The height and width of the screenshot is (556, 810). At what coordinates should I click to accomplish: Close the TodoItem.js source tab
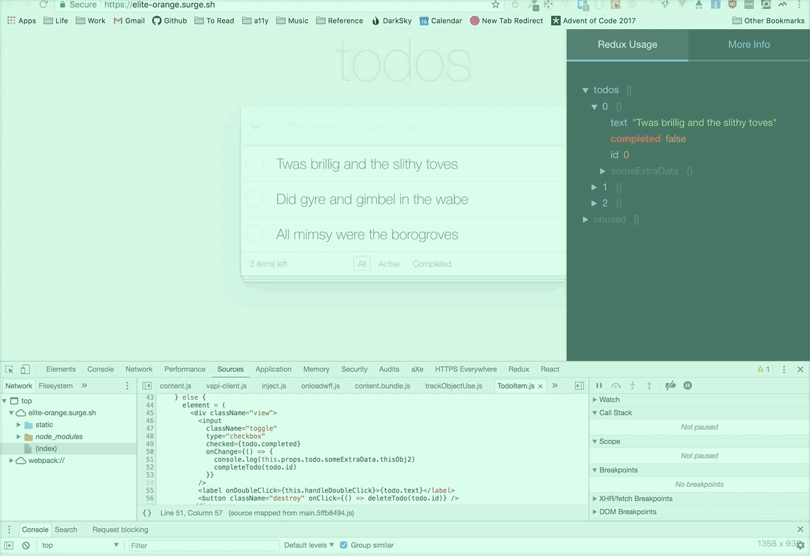click(540, 387)
